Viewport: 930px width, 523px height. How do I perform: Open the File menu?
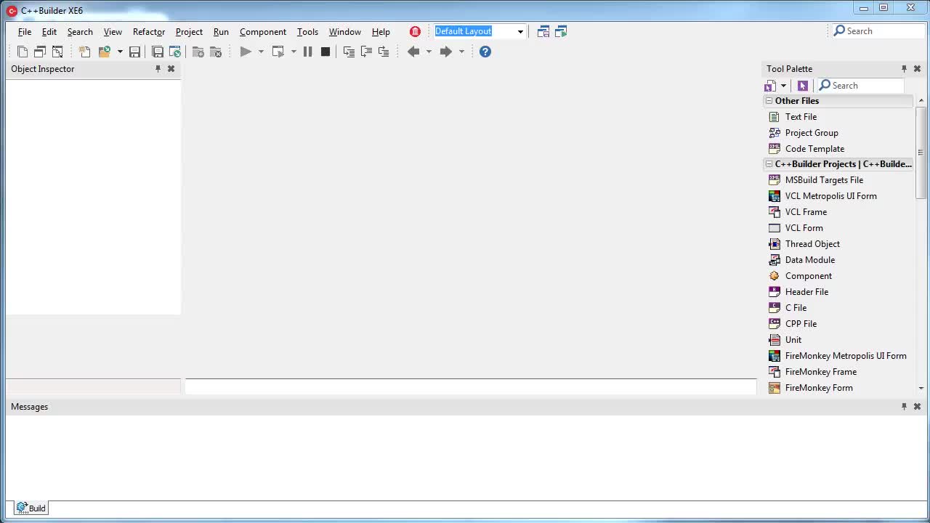pos(25,32)
